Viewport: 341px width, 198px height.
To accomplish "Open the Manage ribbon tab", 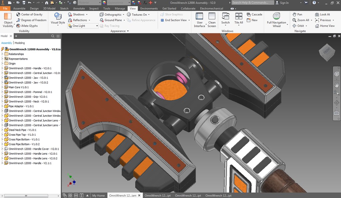I will pos(120,8).
